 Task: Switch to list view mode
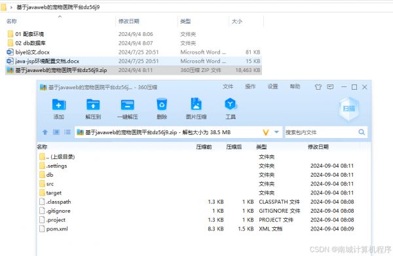pos(67,132)
